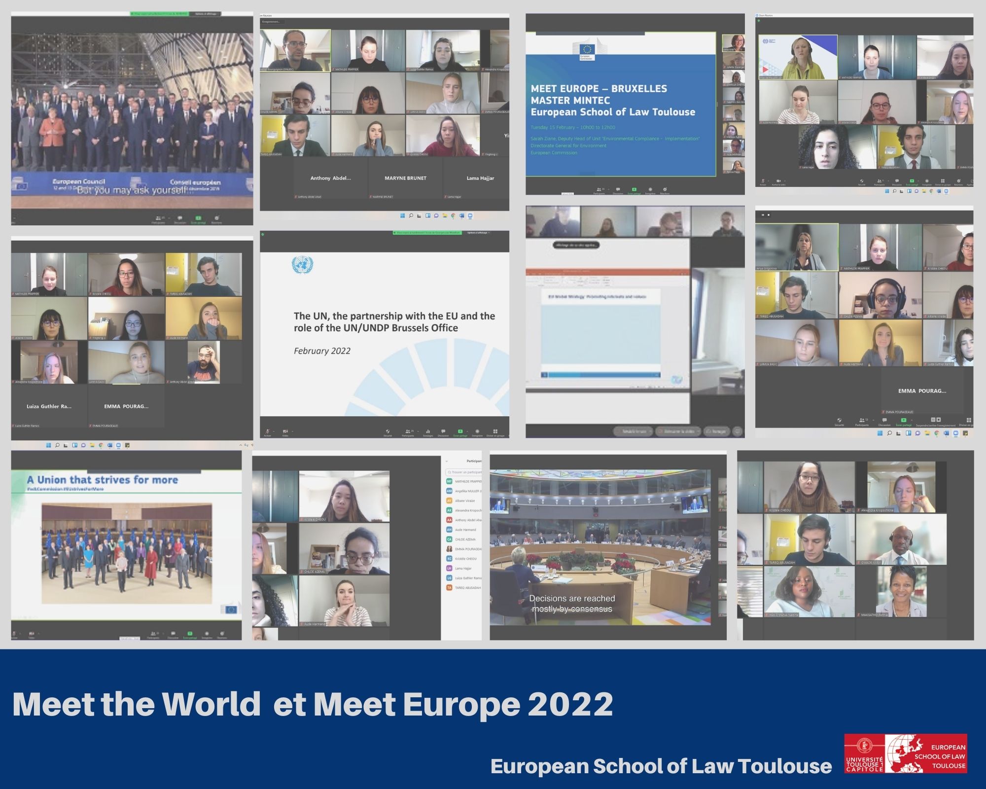Open Participants in MEET EUROPE – BRUXELLES window
The width and height of the screenshot is (986, 789).
[599, 190]
